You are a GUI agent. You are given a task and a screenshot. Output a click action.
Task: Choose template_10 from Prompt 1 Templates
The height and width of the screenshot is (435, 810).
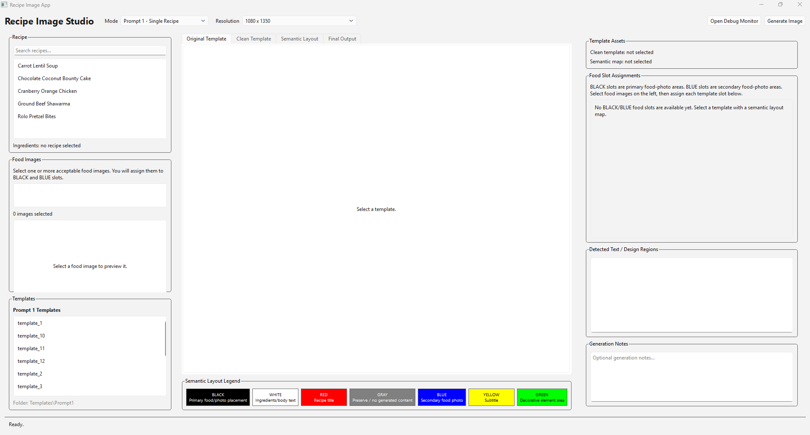[x=89, y=336]
